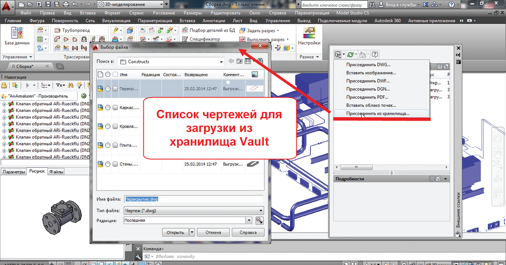This screenshot has width=506, height=265.
Task: Click the Perекрытие row preview thumbnail
Action: (x=254, y=89)
